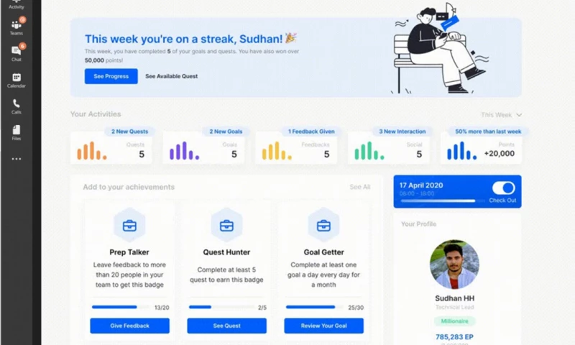Click the green Social bar chart icon
Viewport: 575px width, 345px height.
point(369,150)
